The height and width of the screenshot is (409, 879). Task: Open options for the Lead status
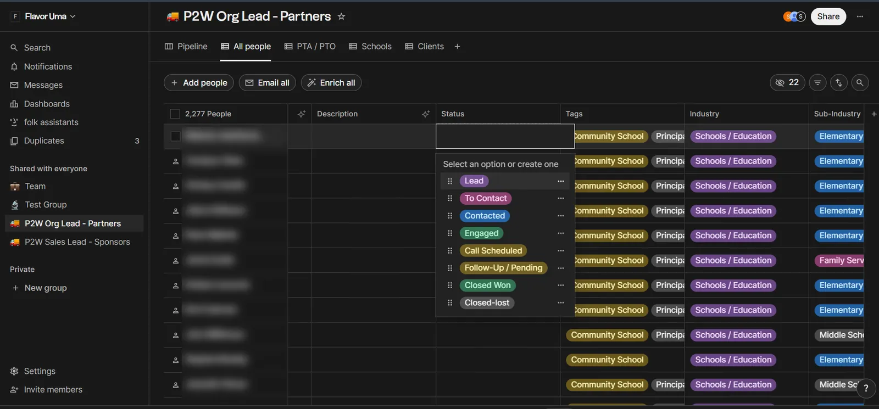560,181
